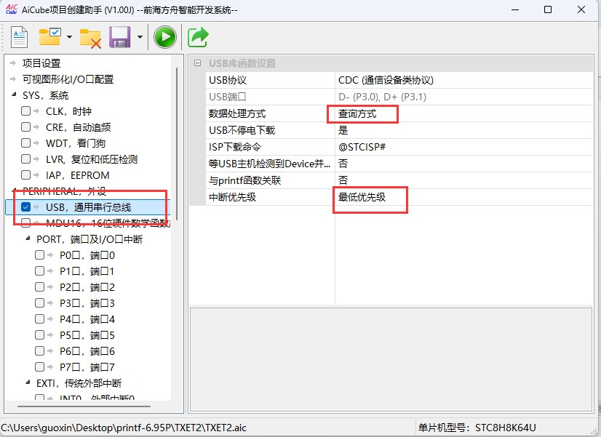601x437 pixels.
Task: Collapse the SYS 系统 tree node
Action: coord(14,95)
